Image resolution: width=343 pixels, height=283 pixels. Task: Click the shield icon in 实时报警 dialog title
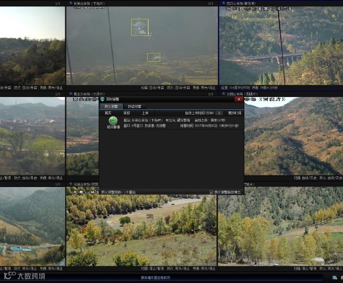[x=102, y=99]
